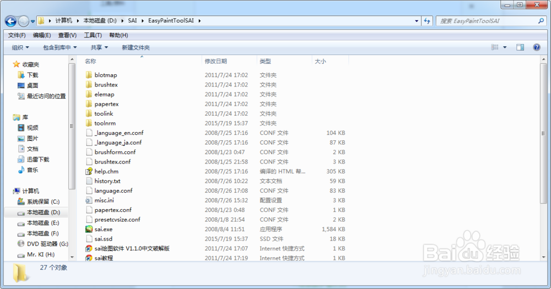Select the blotmap folder icon
Image resolution: width=551 pixels, height=289 pixels.
click(89, 75)
